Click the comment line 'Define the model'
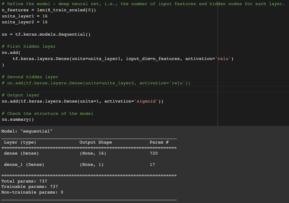 tap(143, 4)
